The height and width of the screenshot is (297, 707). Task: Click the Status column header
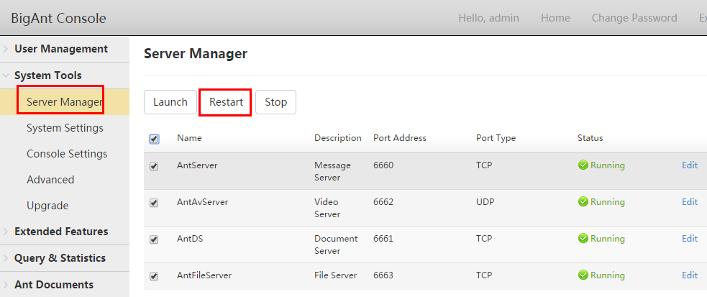[x=590, y=138]
